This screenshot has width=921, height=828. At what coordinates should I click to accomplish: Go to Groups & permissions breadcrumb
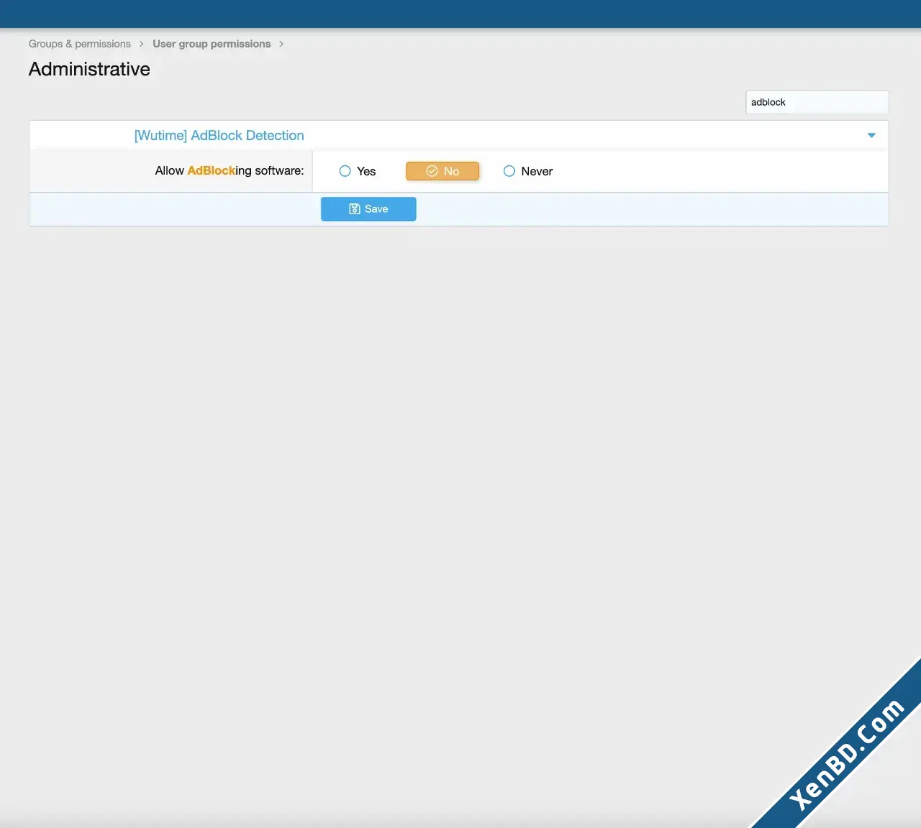click(x=80, y=44)
